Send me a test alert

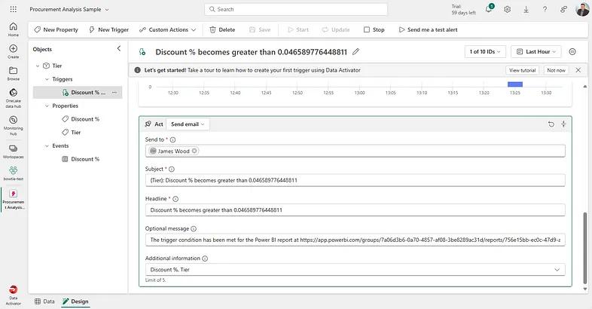[428, 29]
